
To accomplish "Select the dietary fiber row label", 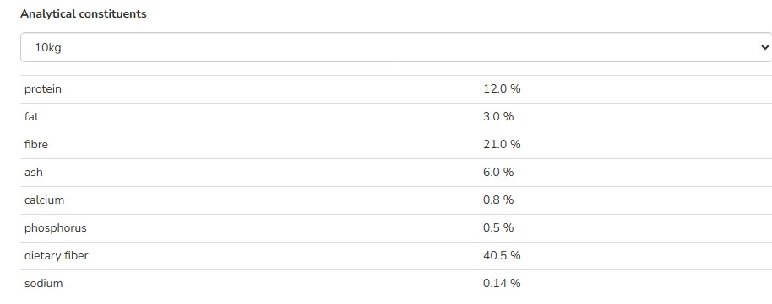I will 56,256.
